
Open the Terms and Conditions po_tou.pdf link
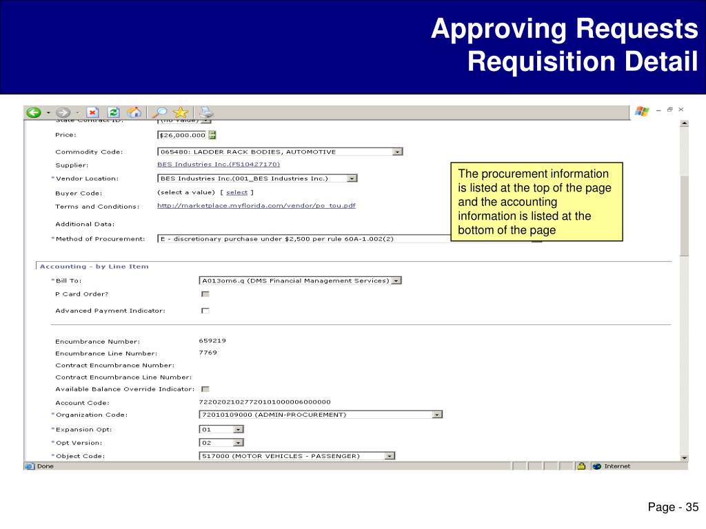[256, 205]
